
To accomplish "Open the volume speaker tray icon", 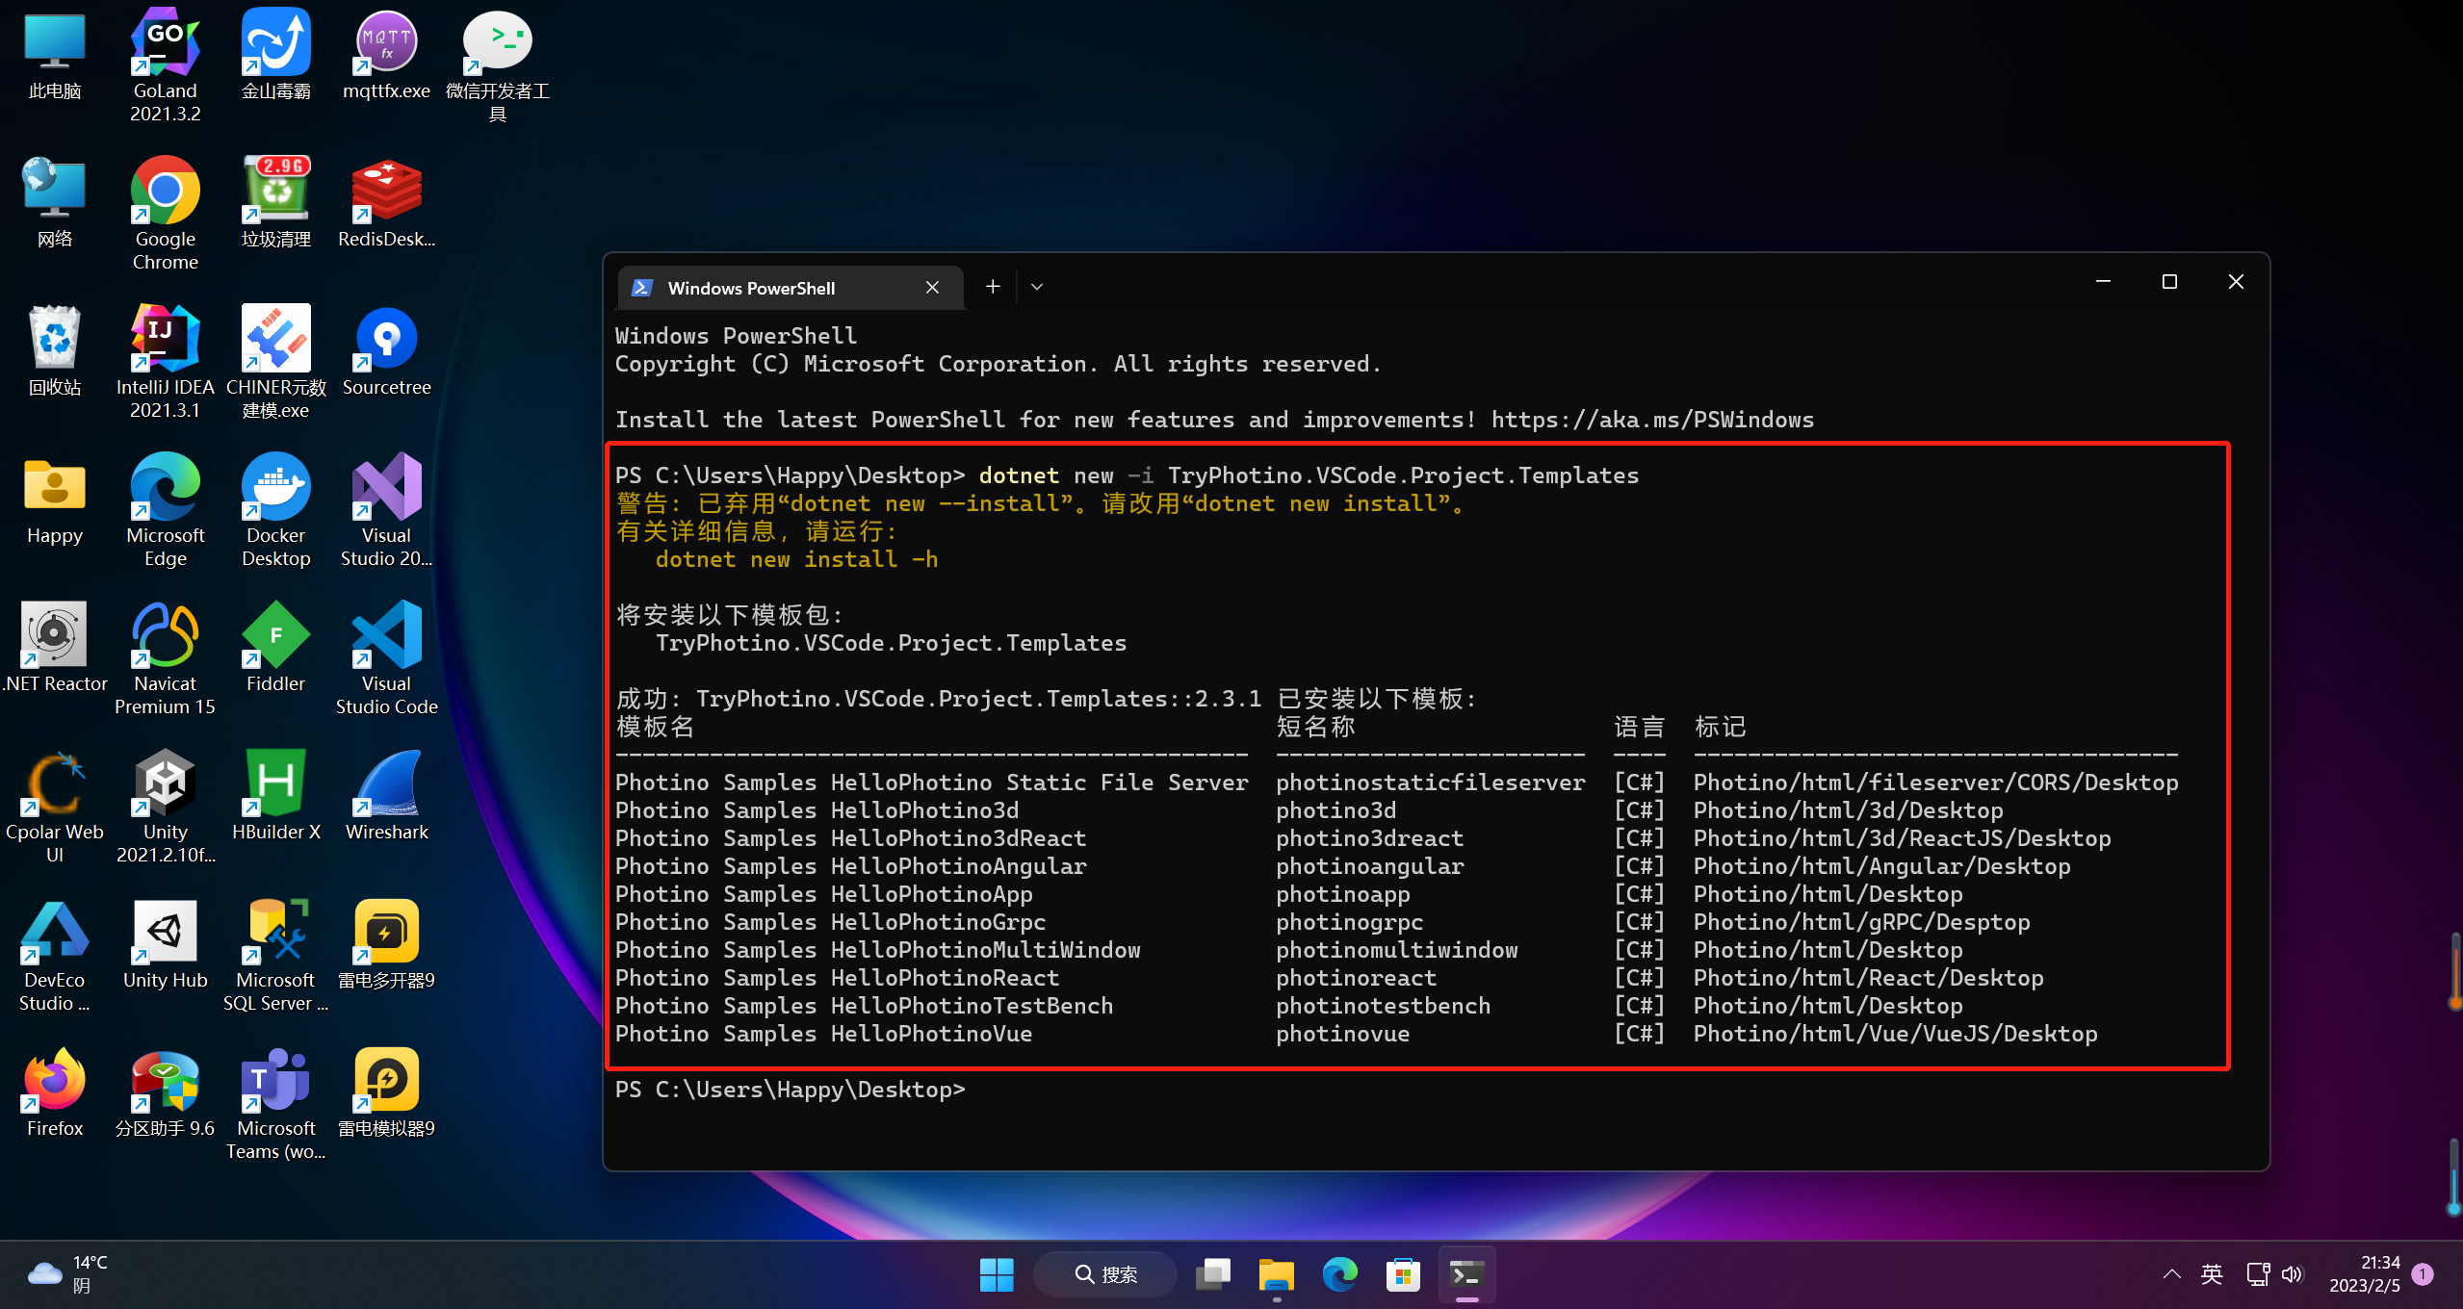I will [2293, 1274].
